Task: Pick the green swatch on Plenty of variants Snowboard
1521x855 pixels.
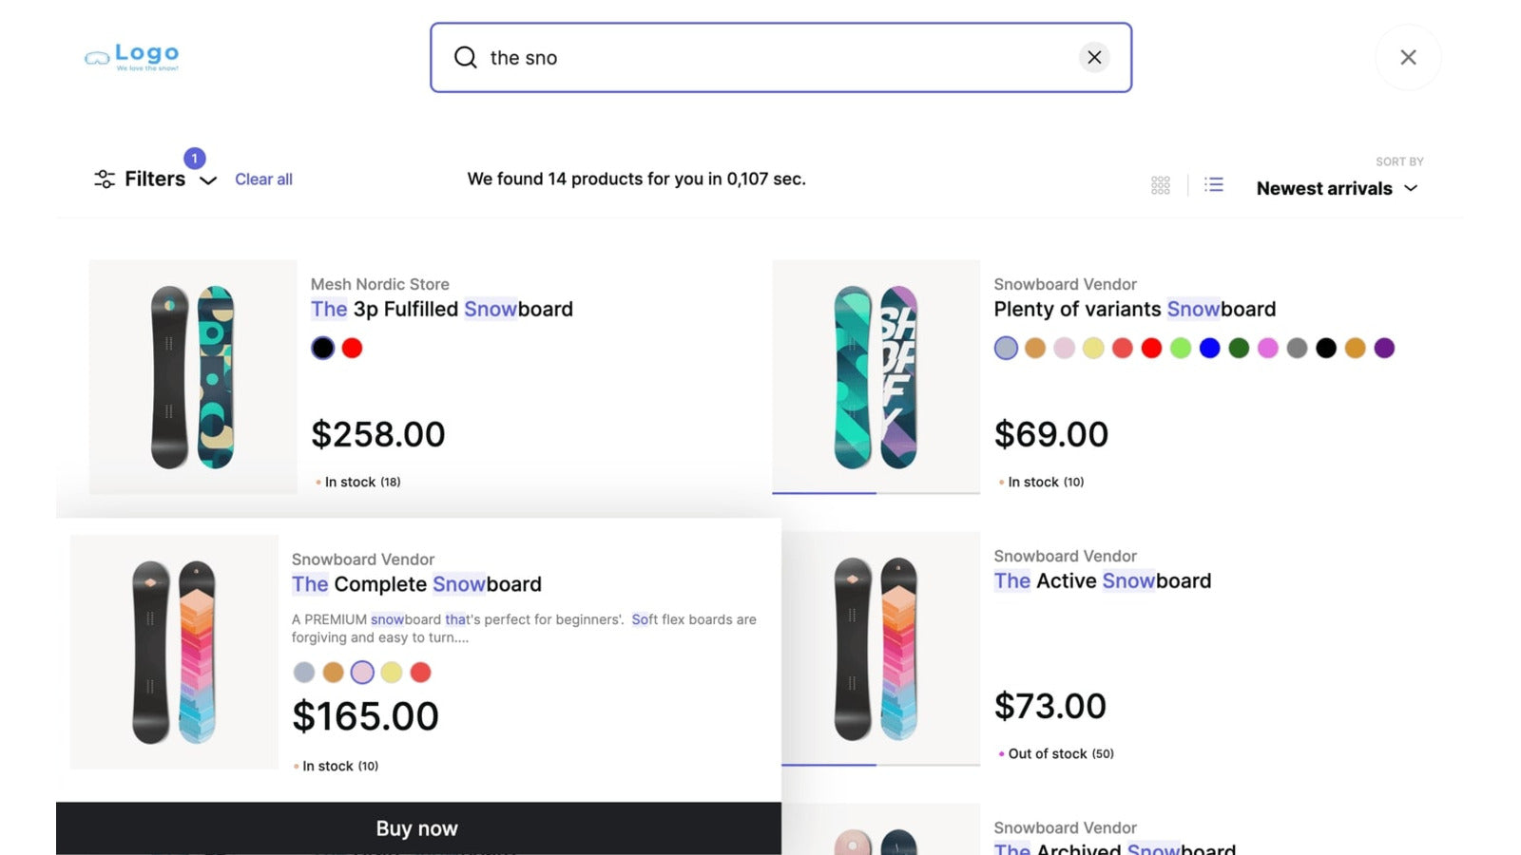Action: [x=1179, y=348]
